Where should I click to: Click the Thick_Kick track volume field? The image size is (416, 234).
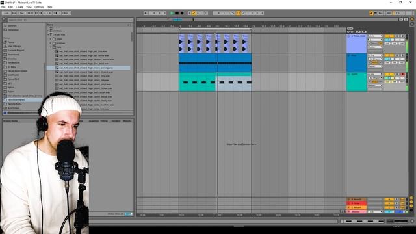[389, 40]
